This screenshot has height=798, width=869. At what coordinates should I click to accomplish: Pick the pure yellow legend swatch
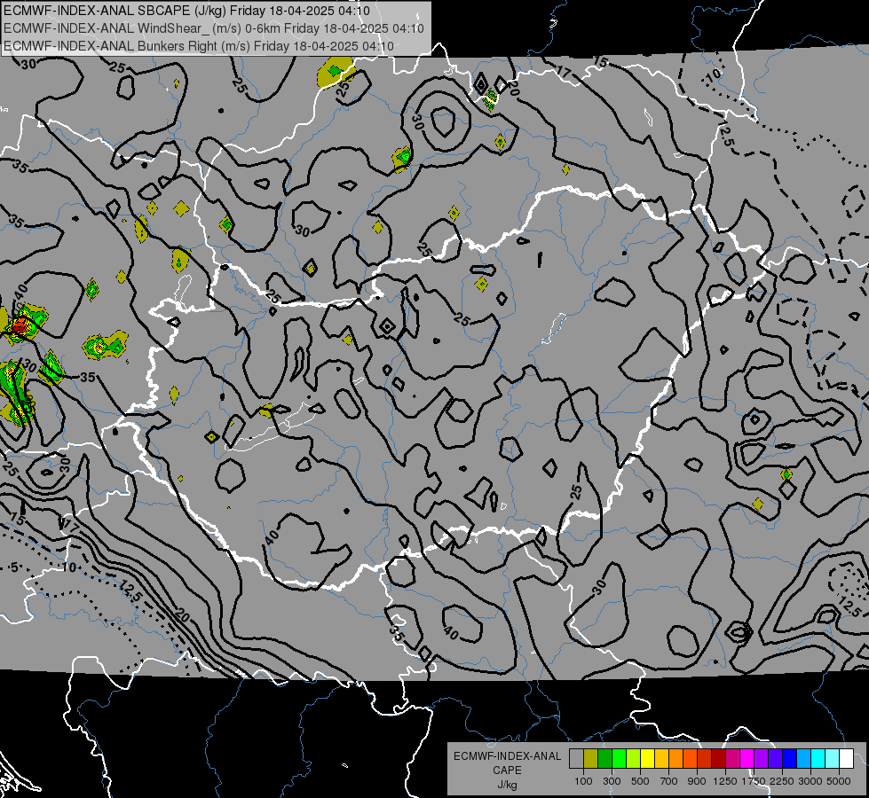[647, 758]
